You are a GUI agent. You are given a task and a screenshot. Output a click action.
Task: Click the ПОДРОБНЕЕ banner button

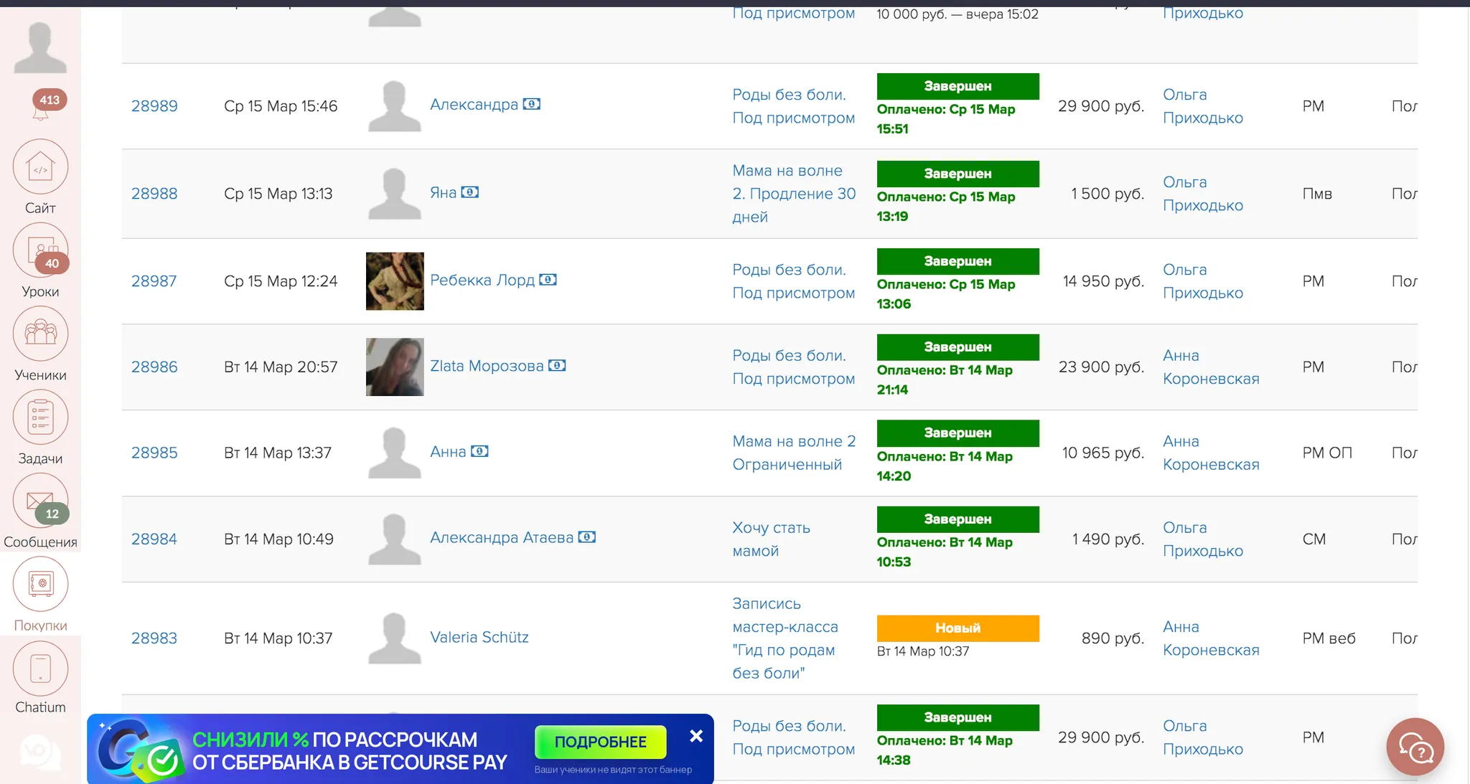tap(600, 742)
